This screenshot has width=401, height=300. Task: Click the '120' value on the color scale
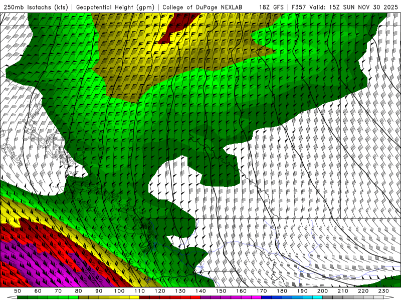pyautogui.click(x=160, y=291)
